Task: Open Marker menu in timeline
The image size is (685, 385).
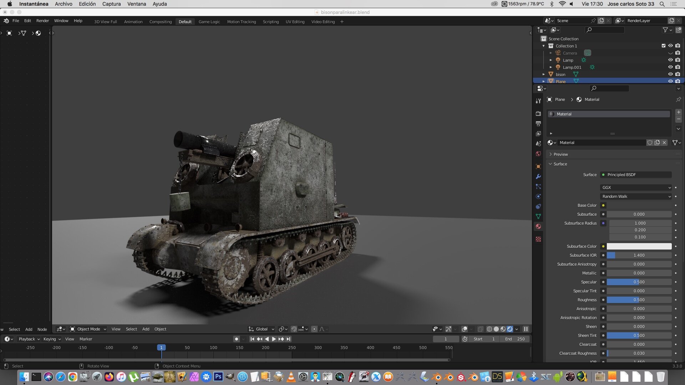Action: (86, 339)
